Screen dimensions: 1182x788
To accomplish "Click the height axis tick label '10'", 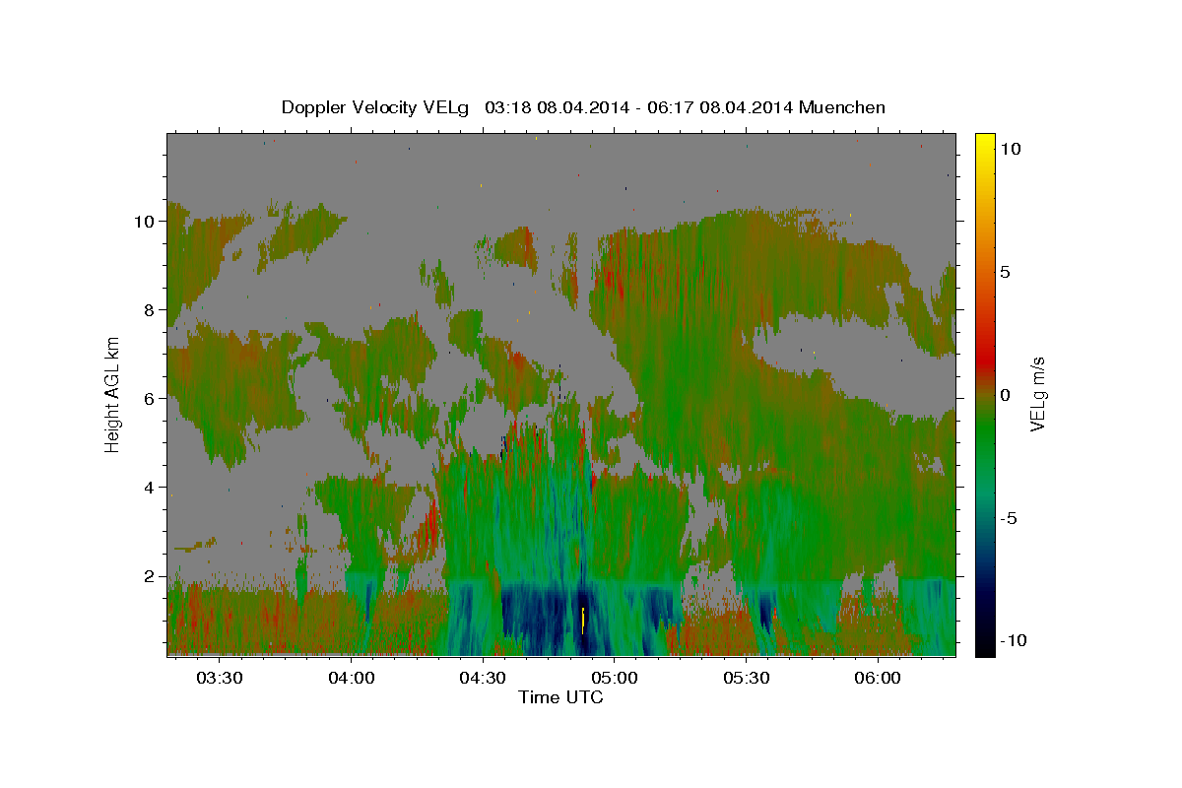I will (x=146, y=222).
